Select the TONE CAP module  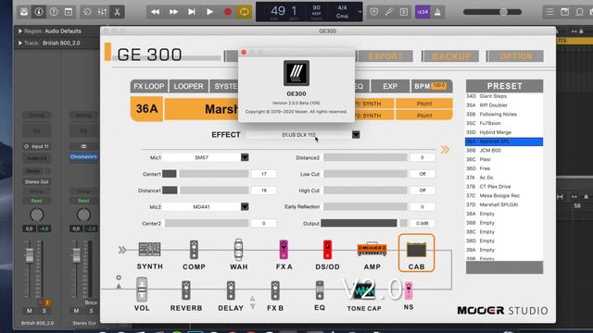click(x=364, y=290)
